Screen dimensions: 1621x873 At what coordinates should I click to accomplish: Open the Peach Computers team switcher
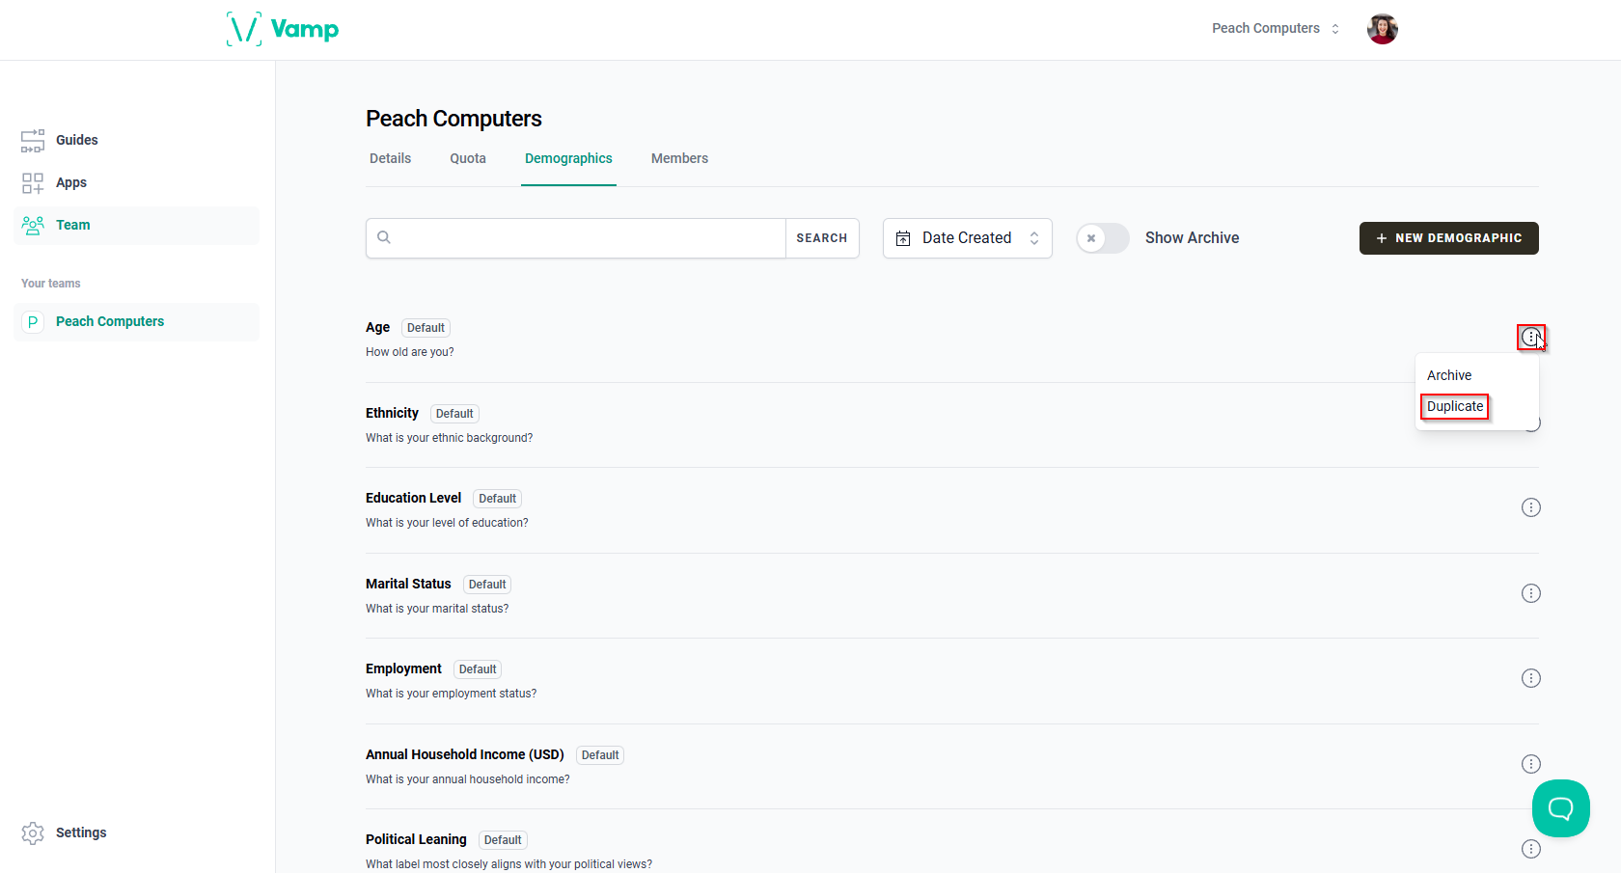[x=1276, y=29]
